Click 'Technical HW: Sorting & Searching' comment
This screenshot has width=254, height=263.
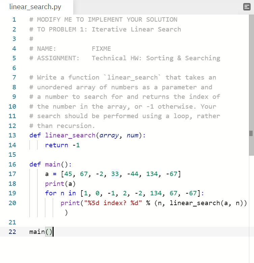tap(156, 58)
